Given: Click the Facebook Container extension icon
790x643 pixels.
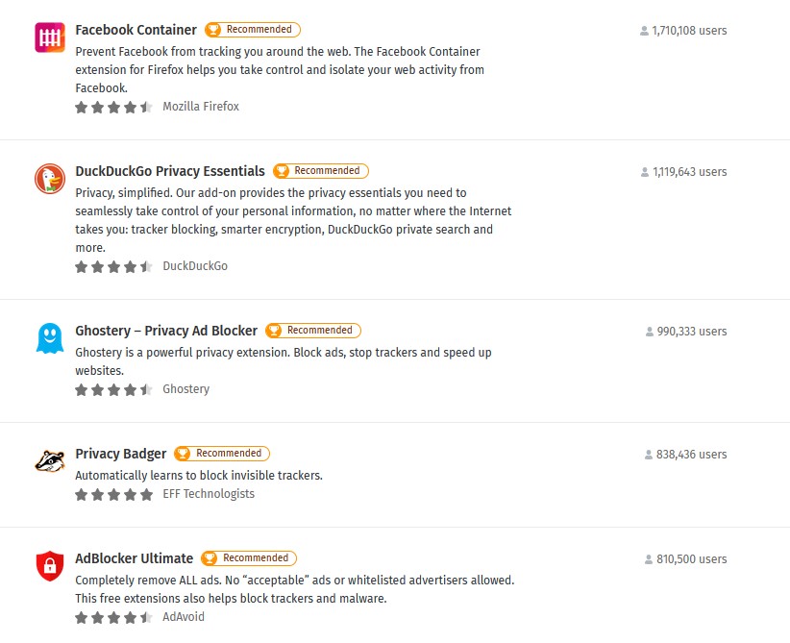Looking at the screenshot, I should click(49, 37).
